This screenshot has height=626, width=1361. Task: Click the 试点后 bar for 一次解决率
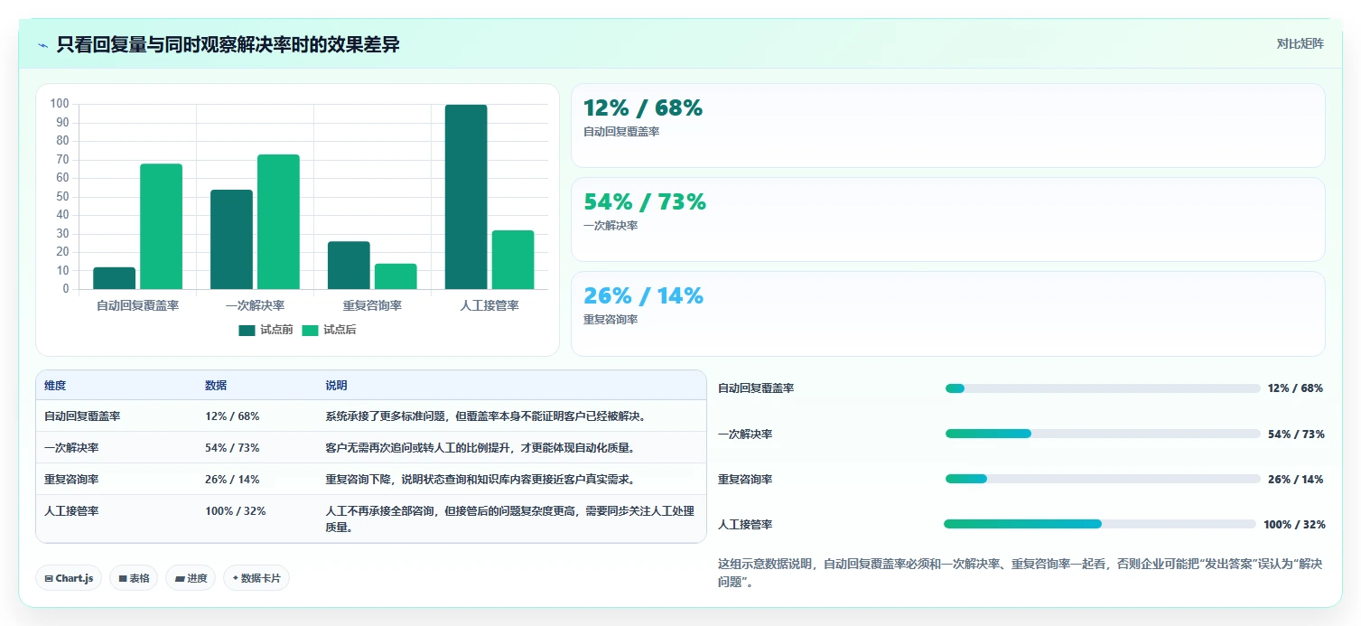click(278, 221)
